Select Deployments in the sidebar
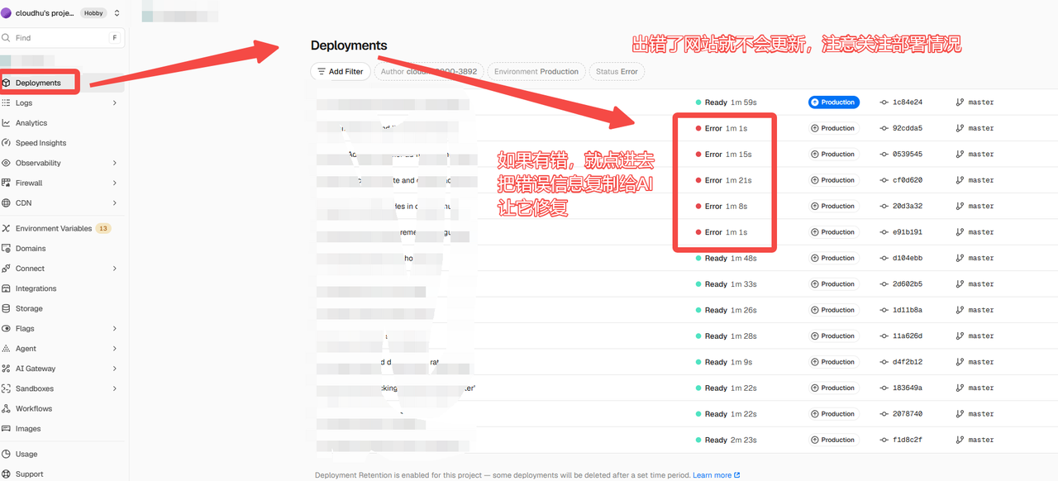1058x481 pixels. click(x=39, y=83)
